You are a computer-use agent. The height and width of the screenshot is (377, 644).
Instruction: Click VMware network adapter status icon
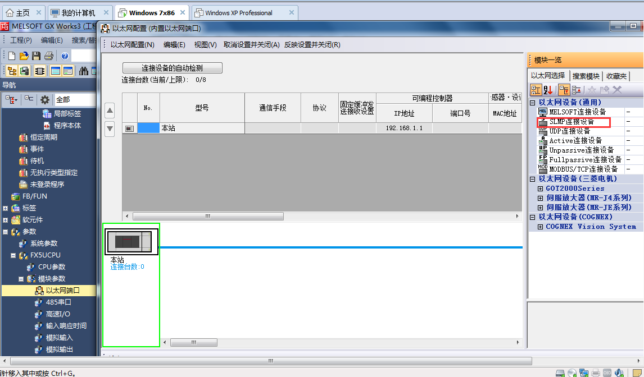[584, 373]
